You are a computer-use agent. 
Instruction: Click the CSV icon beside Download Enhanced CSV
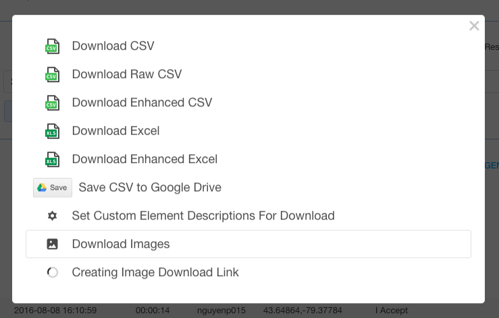coord(52,102)
